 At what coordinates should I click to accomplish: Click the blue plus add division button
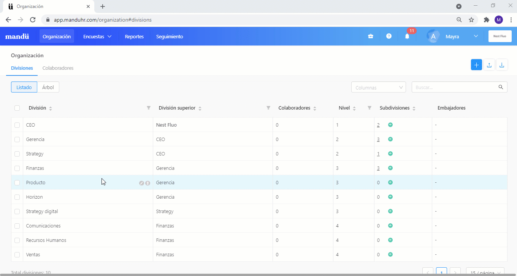pos(476,65)
